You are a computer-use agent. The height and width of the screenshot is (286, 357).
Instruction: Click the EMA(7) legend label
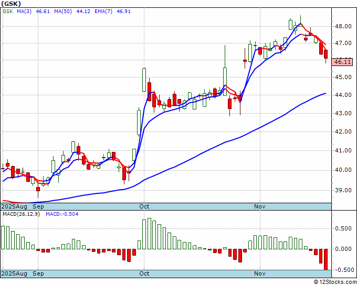pos(103,12)
